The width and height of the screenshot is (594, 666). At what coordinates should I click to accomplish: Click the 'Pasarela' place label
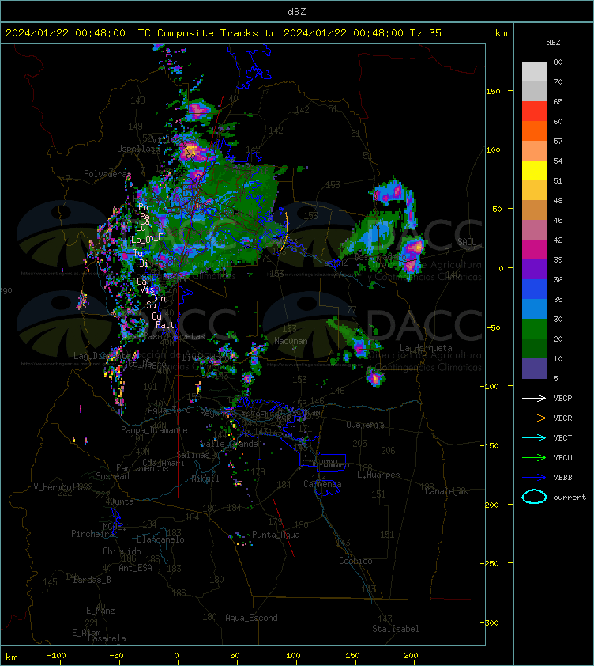pyautogui.click(x=107, y=638)
